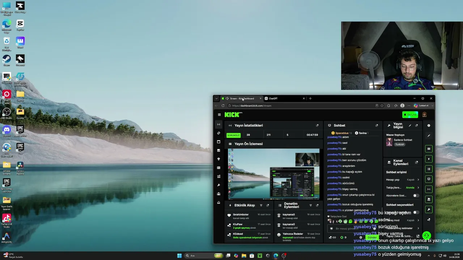This screenshot has width=463, height=260.
Task: Pop out the Etkinlik Akışı panel
Action: point(268,205)
